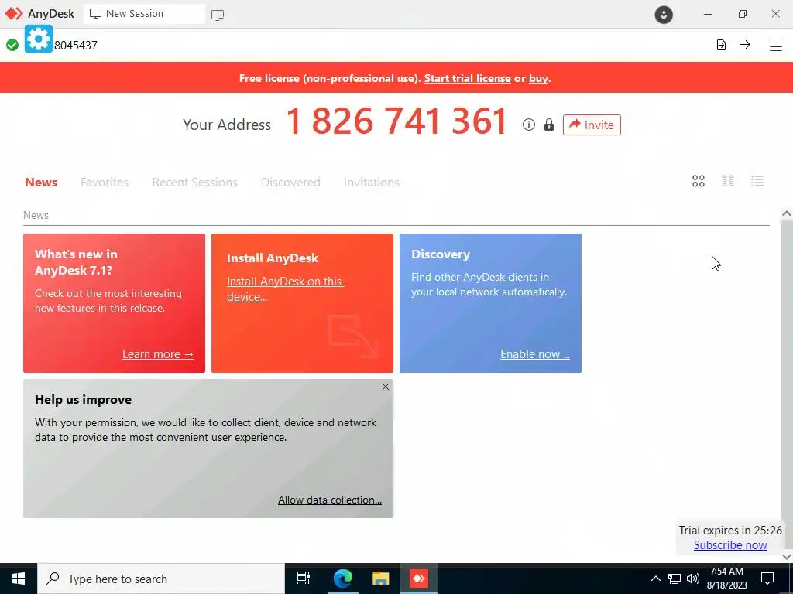Click the volume speaker icon

pyautogui.click(x=693, y=579)
